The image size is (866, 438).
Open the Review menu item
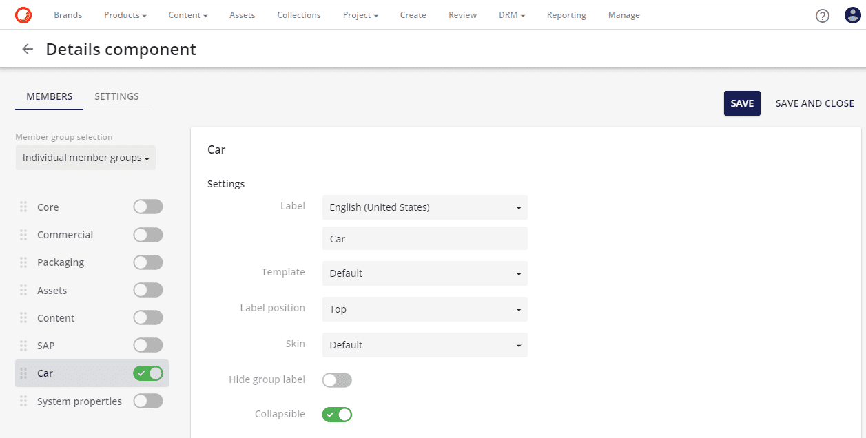point(462,15)
